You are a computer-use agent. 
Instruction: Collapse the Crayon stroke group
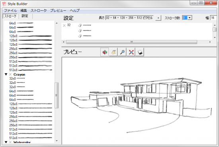(x=6, y=74)
